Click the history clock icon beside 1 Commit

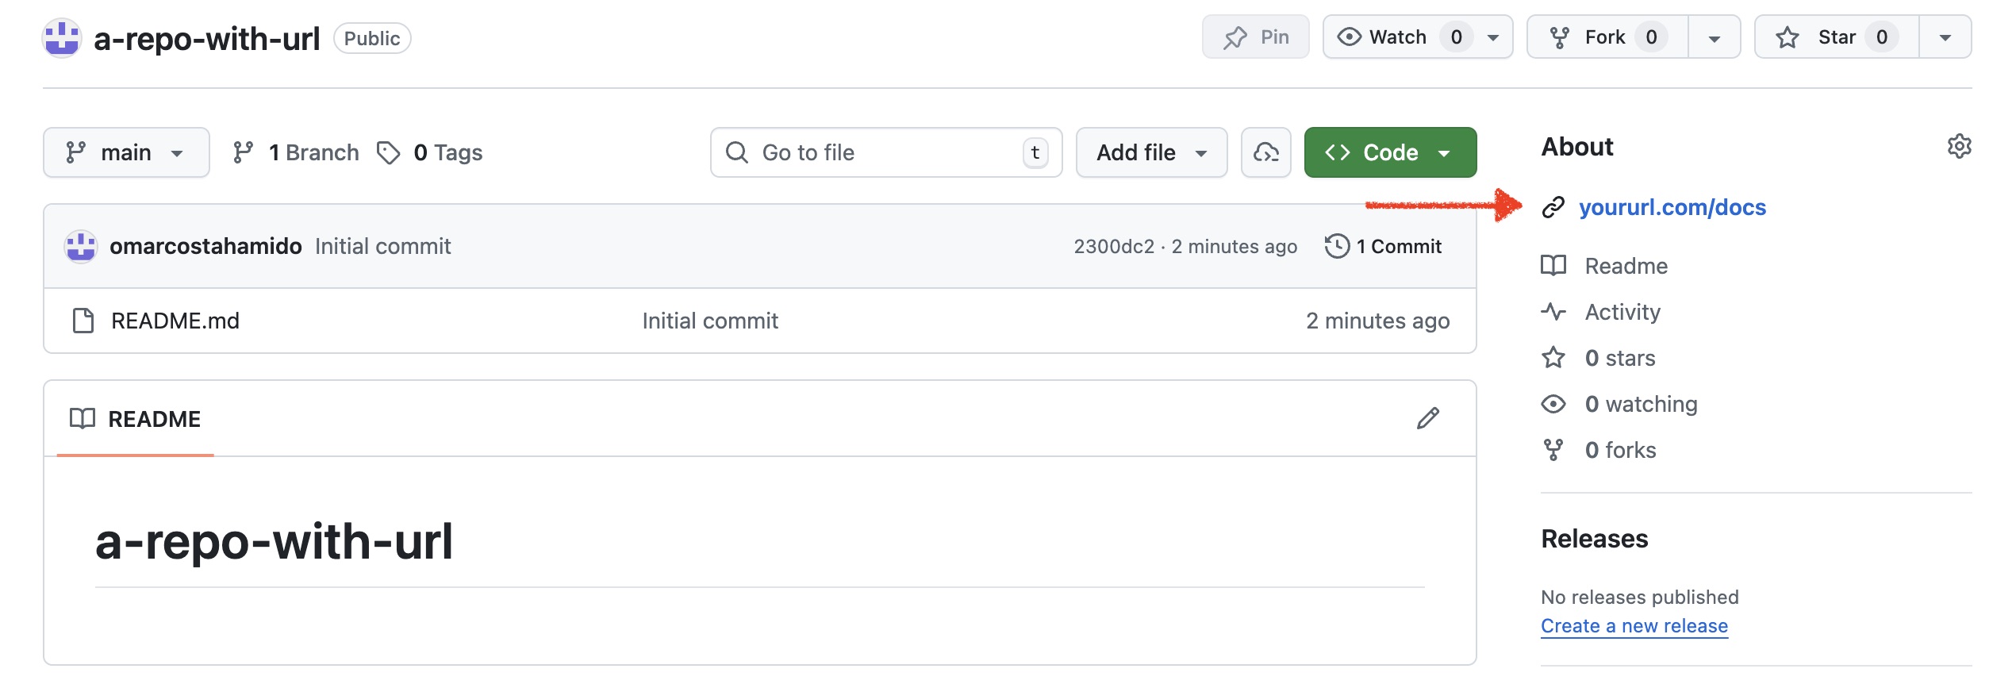click(x=1337, y=246)
